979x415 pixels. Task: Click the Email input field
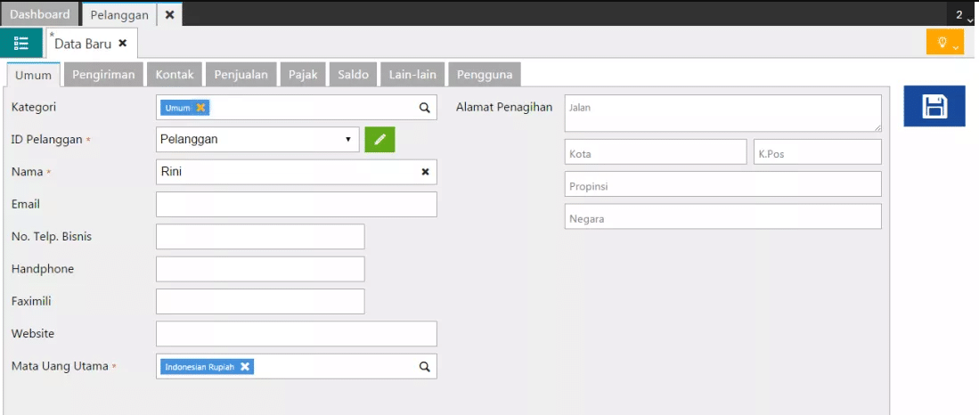[x=296, y=205]
